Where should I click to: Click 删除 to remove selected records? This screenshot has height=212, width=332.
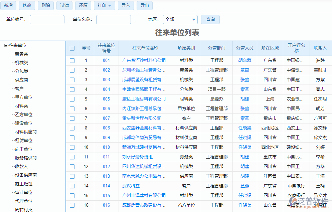(x=45, y=6)
